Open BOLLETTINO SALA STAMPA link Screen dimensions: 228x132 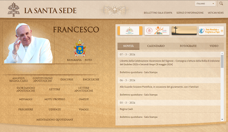point(158,13)
